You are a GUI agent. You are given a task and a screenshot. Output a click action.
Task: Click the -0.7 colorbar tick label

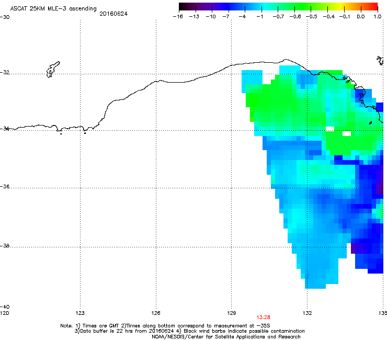coord(278,17)
